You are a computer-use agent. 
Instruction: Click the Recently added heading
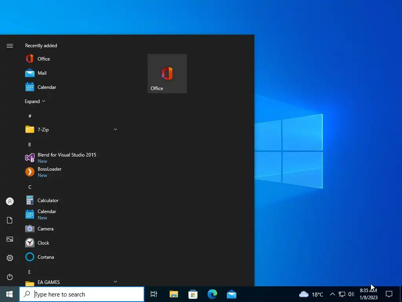(x=41, y=46)
